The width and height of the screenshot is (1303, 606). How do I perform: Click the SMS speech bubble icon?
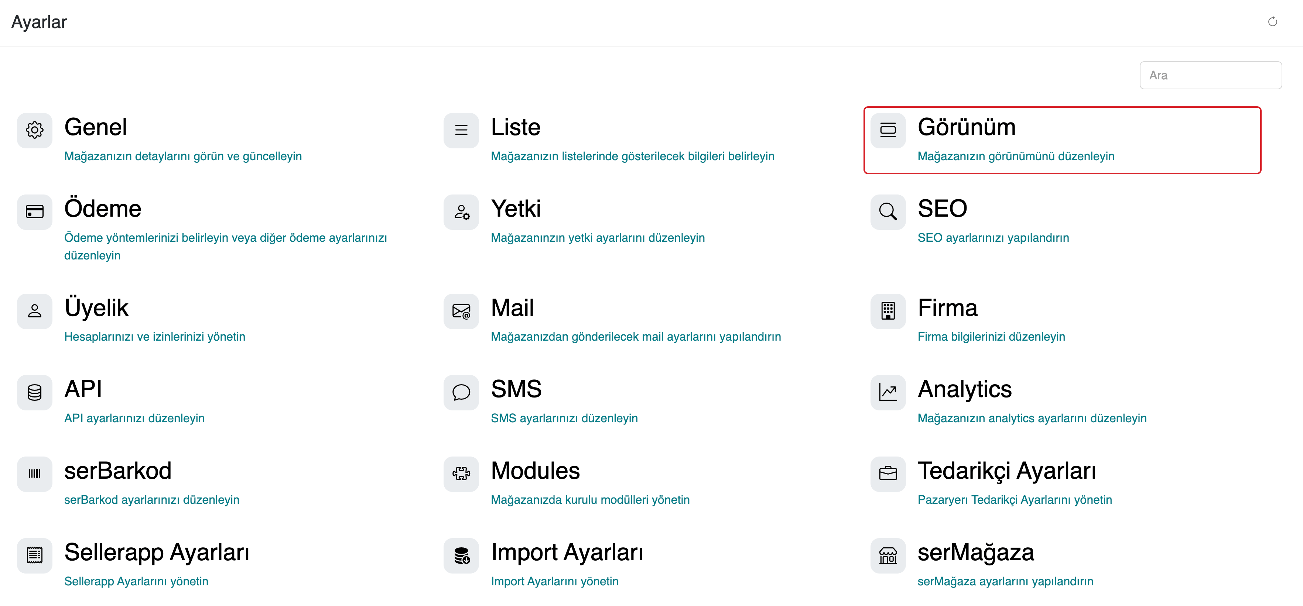pos(461,392)
